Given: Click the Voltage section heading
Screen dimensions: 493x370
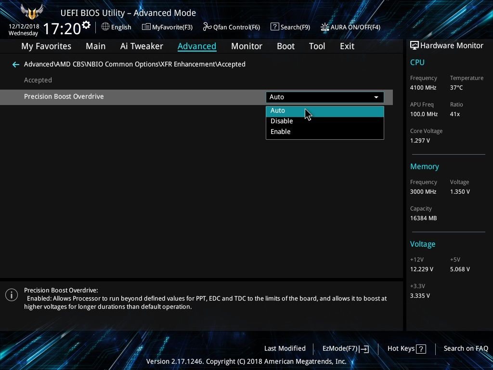Looking at the screenshot, I should click(423, 244).
